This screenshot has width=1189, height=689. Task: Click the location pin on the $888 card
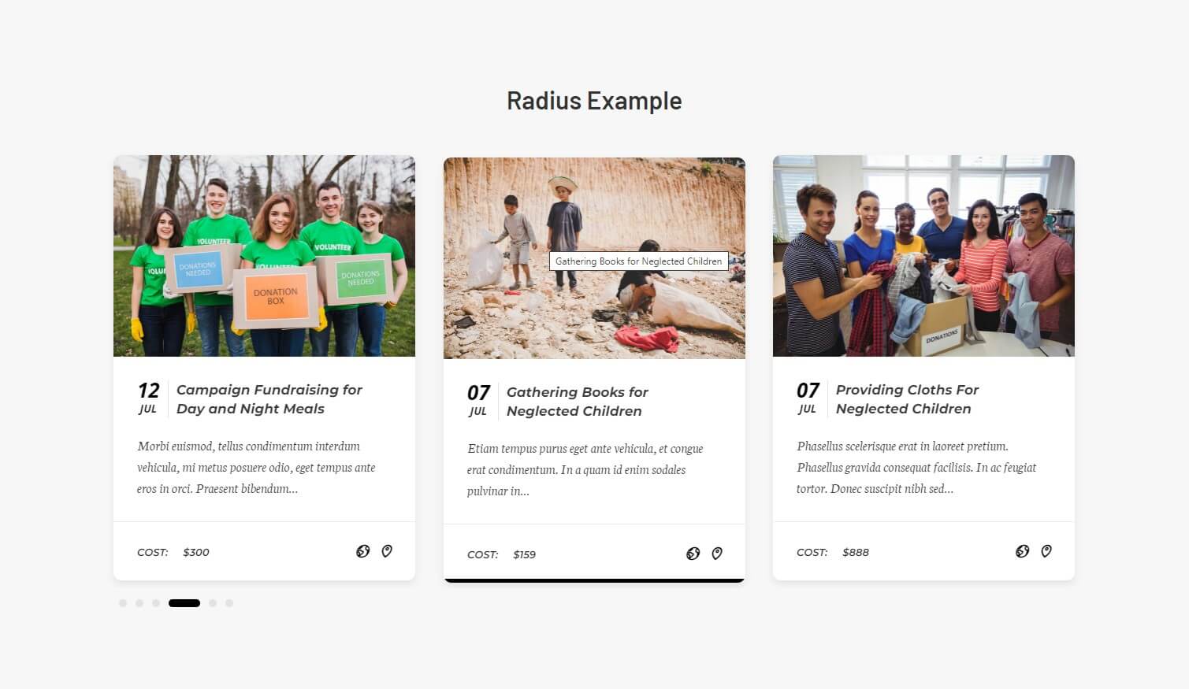1046,551
